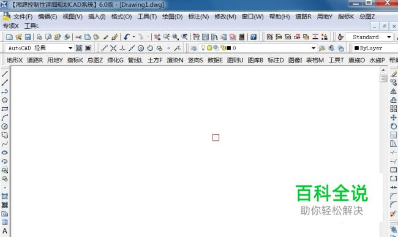Image resolution: width=398 pixels, height=237 pixels.
Task: Open 渲染N in the lower menu bar
Action: click(x=175, y=61)
